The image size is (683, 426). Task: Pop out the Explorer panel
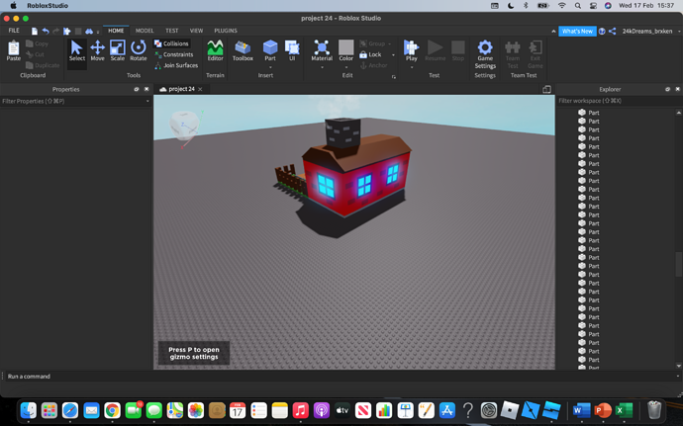(x=667, y=89)
